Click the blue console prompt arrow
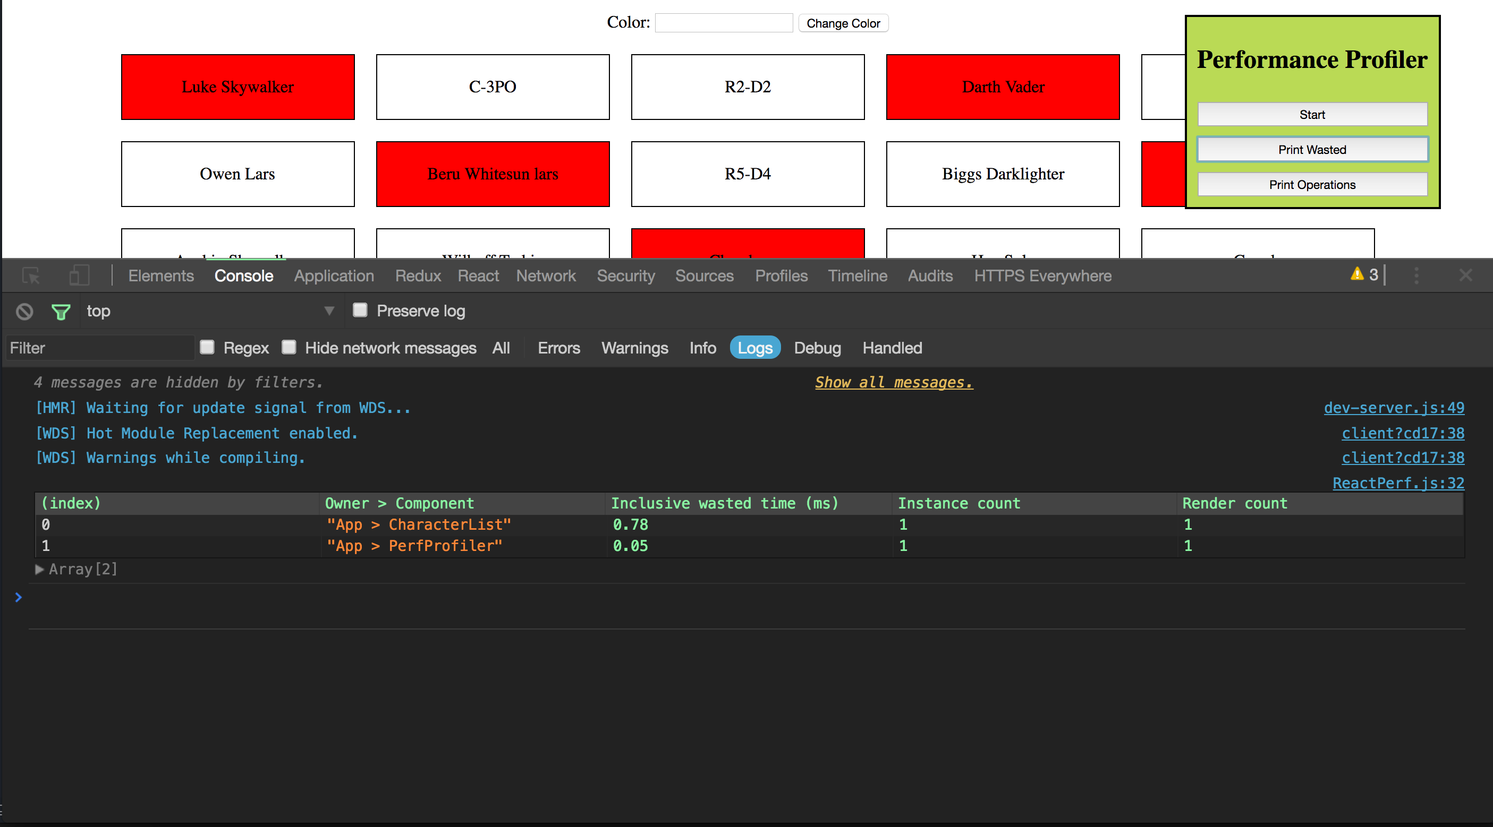The image size is (1493, 827). coord(19,597)
